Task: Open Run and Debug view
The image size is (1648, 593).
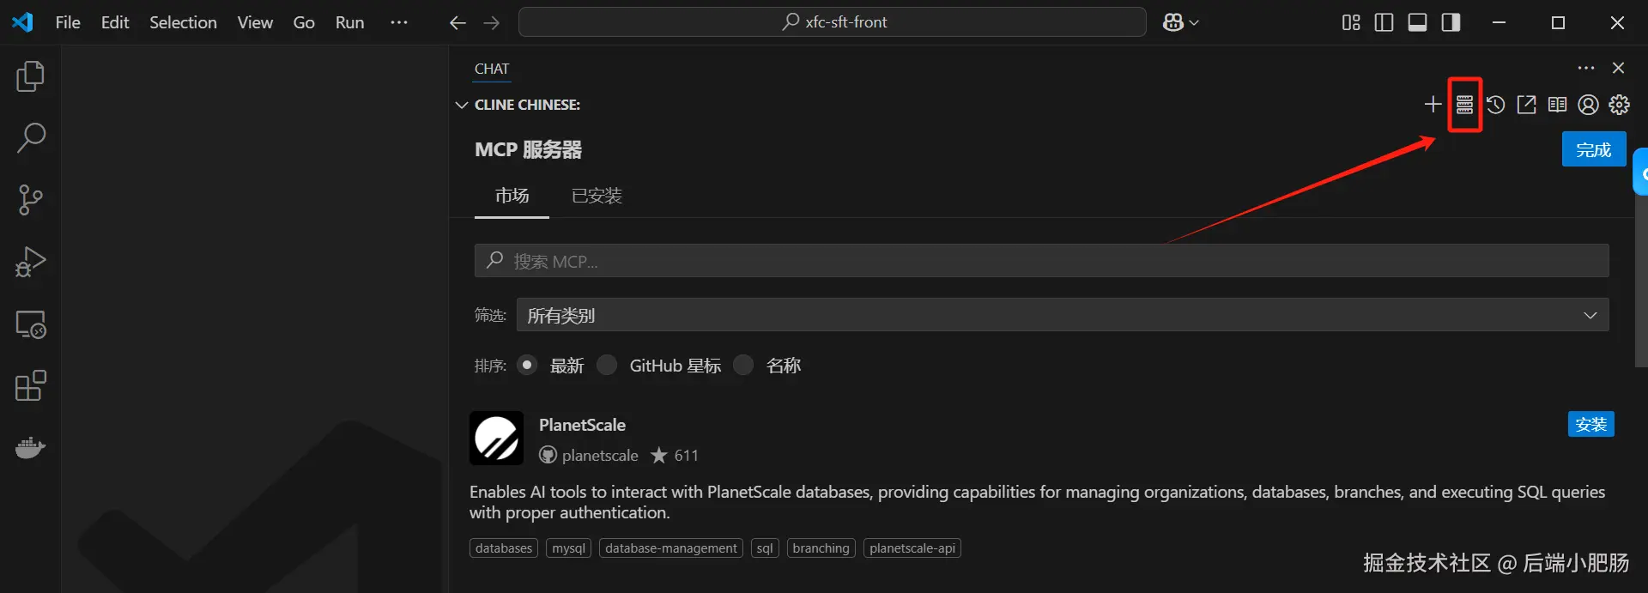Action: [x=31, y=262]
